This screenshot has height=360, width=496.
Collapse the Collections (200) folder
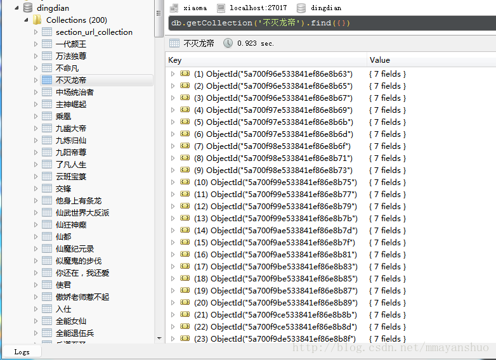pos(26,20)
